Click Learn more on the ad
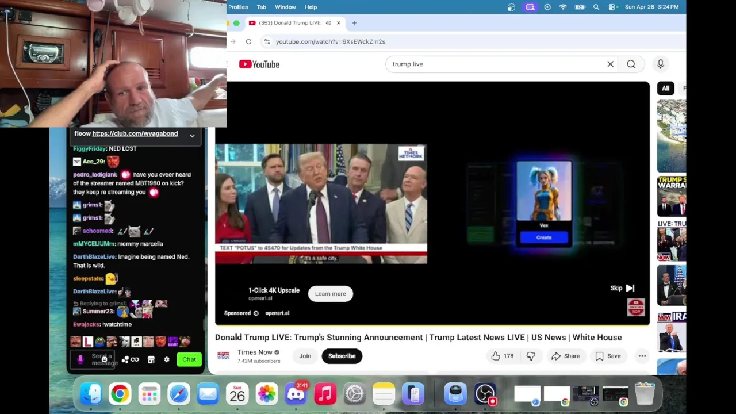The image size is (736, 414). (330, 294)
